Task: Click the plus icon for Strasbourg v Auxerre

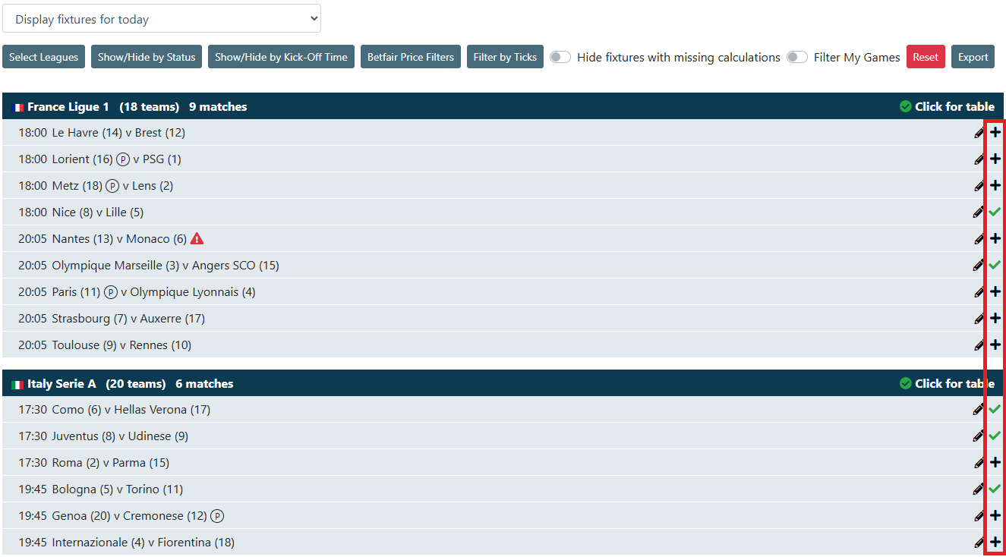Action: point(995,319)
